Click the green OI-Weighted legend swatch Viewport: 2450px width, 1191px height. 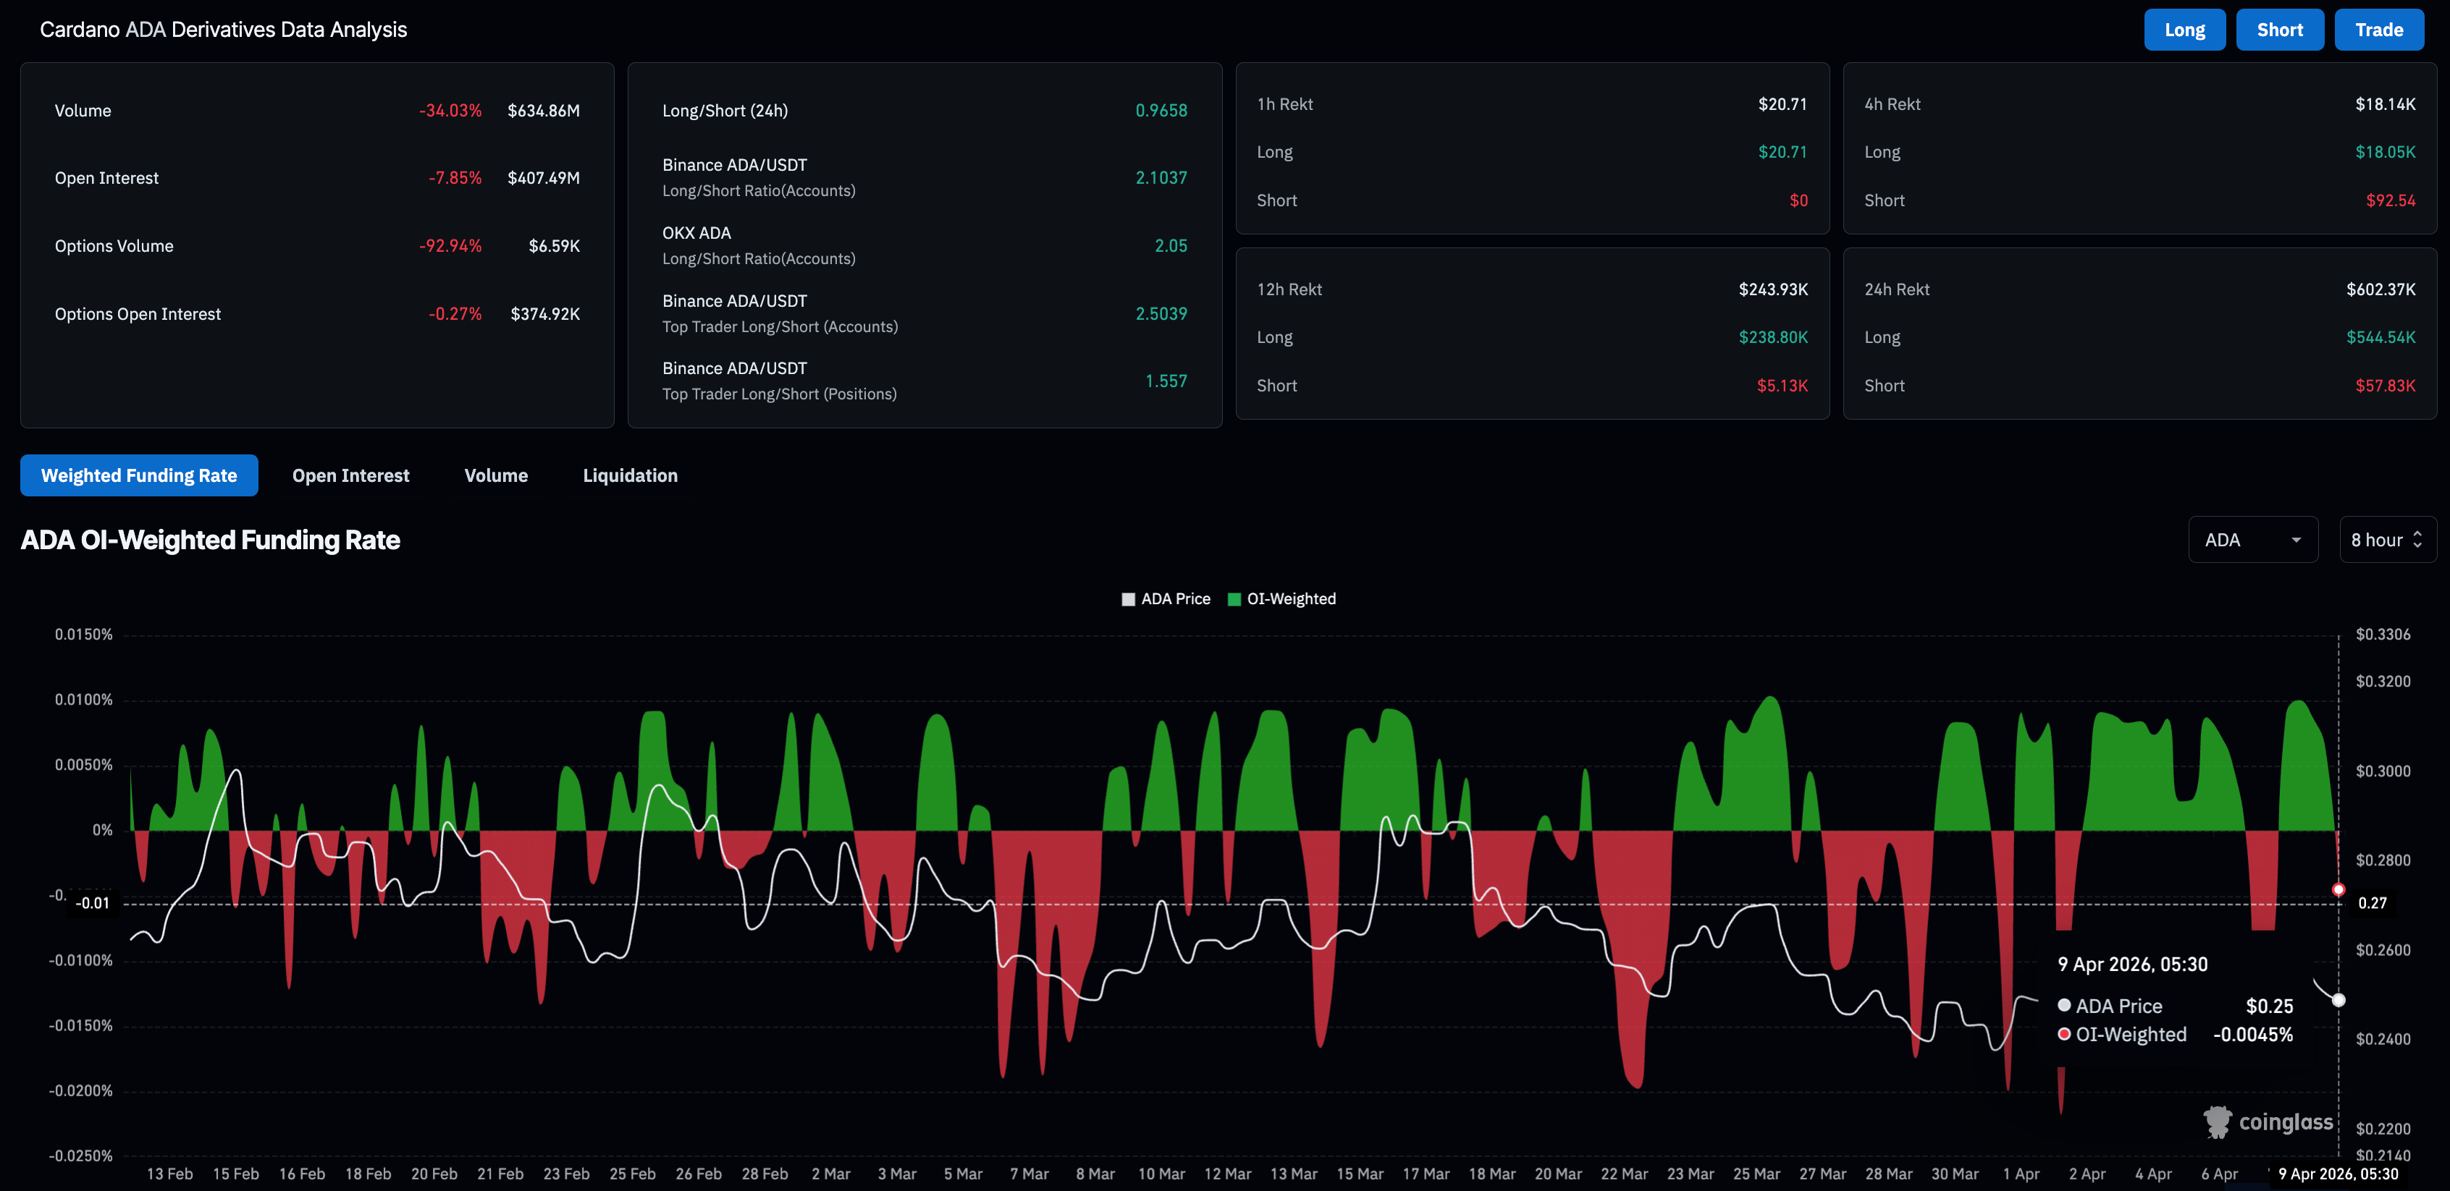pos(1234,599)
